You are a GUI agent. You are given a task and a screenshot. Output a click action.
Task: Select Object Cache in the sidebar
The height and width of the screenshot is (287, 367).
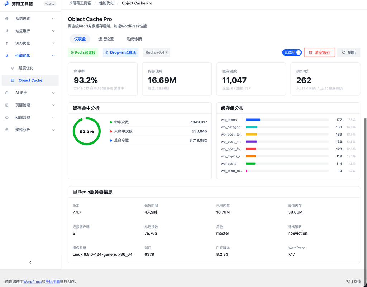(x=30, y=80)
